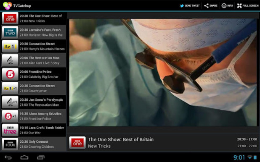Click '21:00 Our War' listing
The width and height of the screenshot is (260, 162).
click(x=30, y=133)
